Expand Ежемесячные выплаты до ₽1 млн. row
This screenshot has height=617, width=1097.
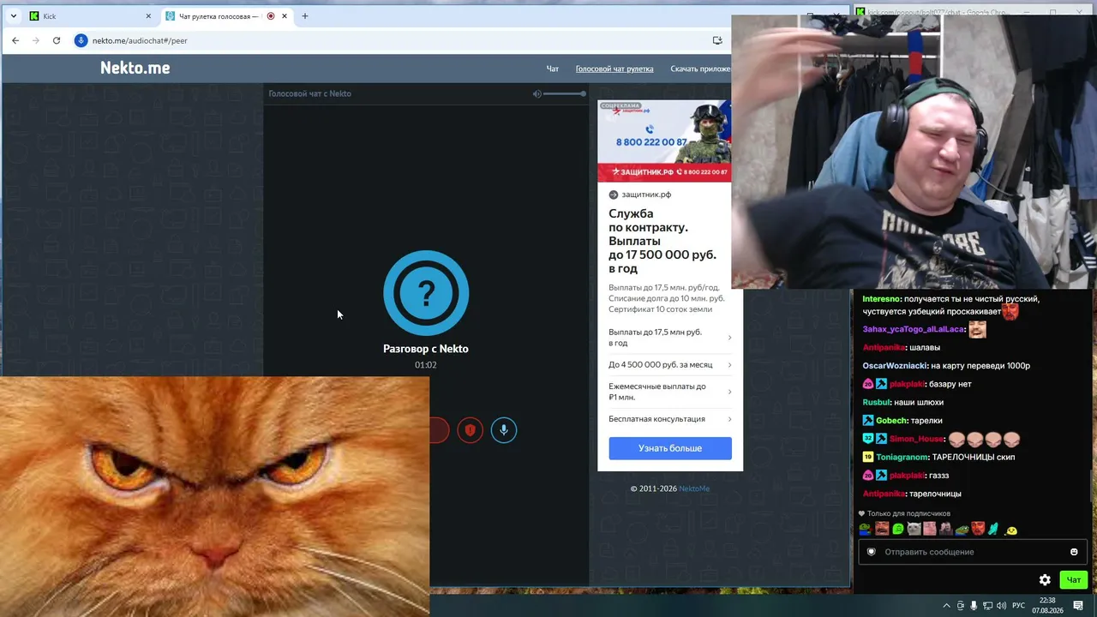670,392
